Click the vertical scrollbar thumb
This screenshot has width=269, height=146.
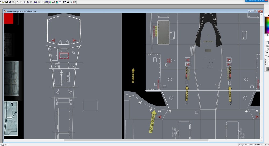[x=261, y=43]
